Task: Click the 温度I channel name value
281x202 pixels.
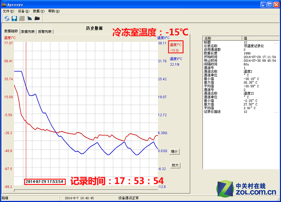Action: (x=248, y=71)
